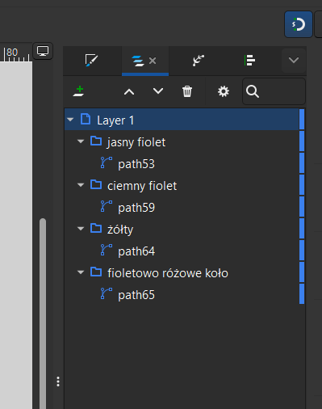Click the canvas vertical scrollbar

point(43,313)
